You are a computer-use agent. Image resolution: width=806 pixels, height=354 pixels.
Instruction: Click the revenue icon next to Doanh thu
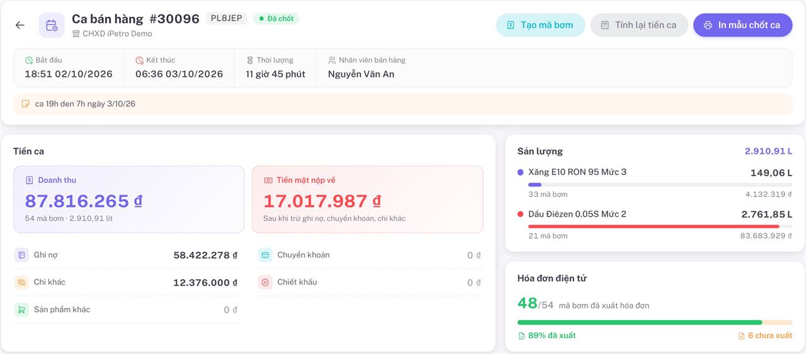pyautogui.click(x=29, y=180)
